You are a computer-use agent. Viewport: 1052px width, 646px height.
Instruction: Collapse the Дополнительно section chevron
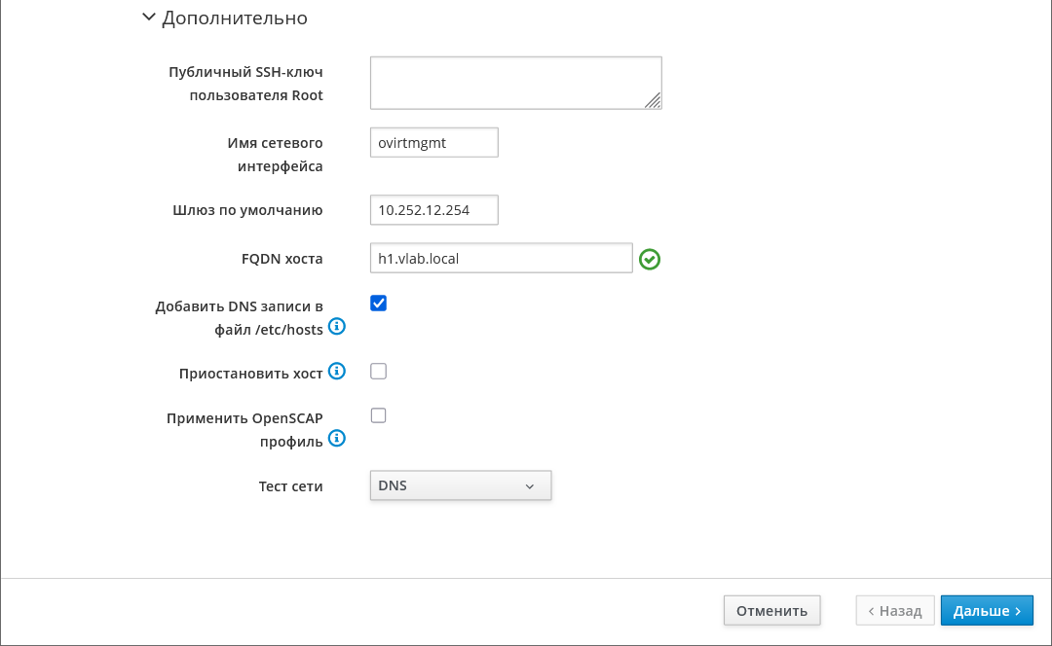[148, 18]
